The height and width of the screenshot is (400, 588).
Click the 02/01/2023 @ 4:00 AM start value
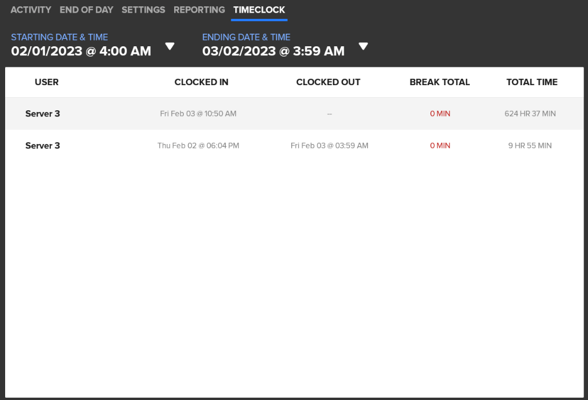coord(81,51)
